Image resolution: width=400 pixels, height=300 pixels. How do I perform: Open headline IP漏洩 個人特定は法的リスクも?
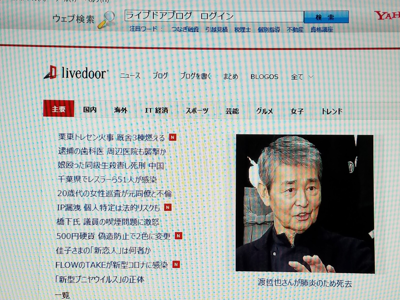click(x=108, y=207)
